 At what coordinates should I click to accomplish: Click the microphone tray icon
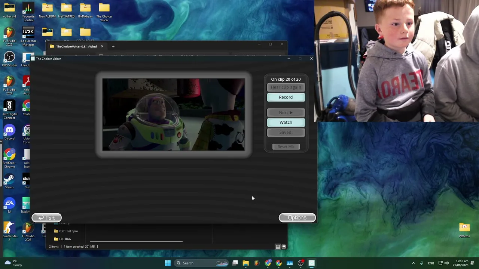421,263
